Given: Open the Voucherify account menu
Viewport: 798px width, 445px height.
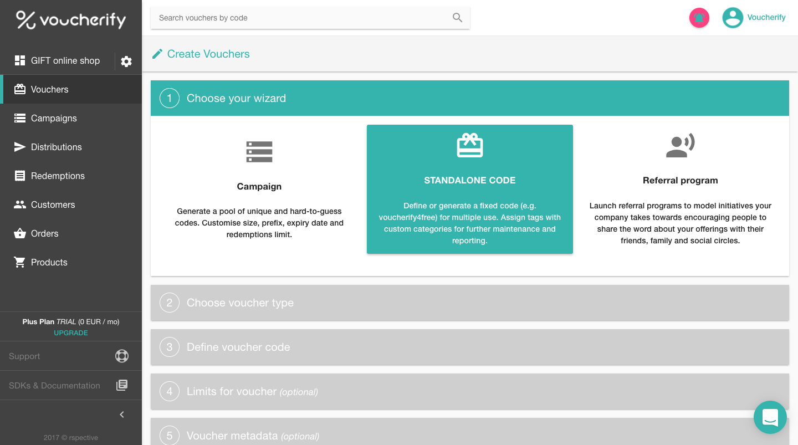Looking at the screenshot, I should 766,17.
